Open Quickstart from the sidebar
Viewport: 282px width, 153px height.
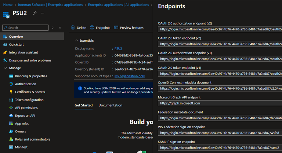click(16, 45)
